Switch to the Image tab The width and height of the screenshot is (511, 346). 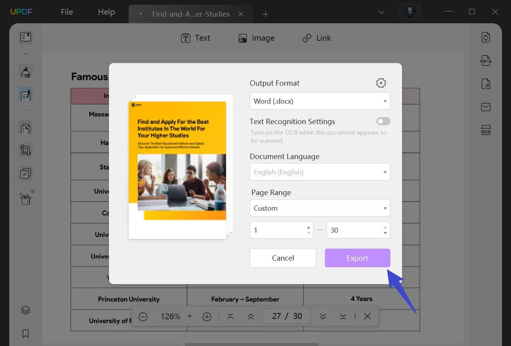pyautogui.click(x=256, y=38)
